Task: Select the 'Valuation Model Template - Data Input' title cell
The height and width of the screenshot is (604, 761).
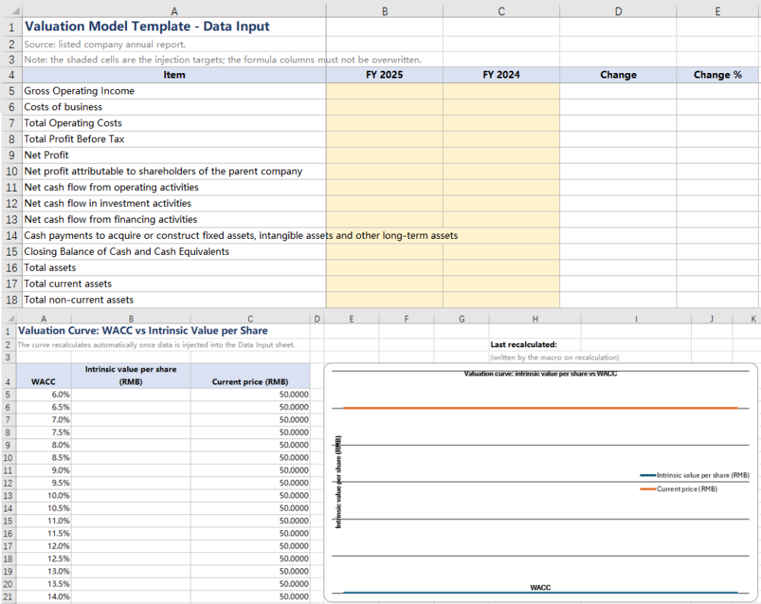Action: point(174,27)
